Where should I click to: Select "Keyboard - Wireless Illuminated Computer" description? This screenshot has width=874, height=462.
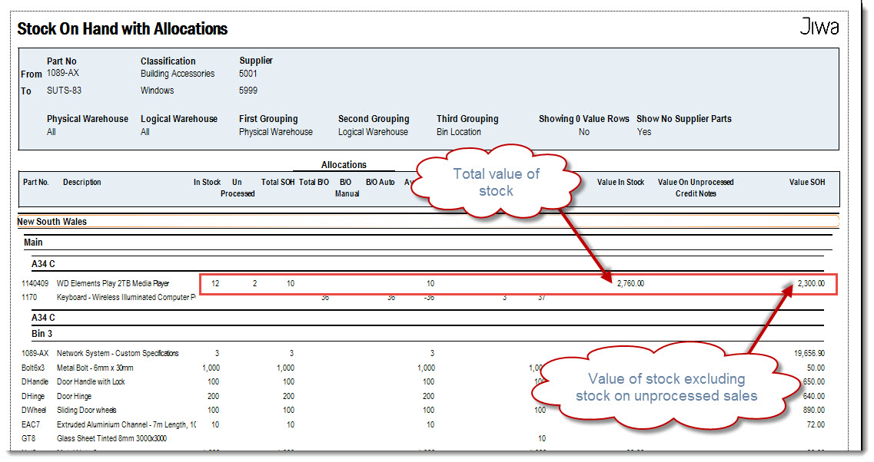(126, 297)
